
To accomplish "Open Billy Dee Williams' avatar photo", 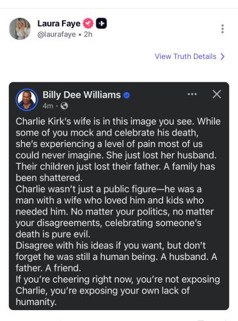I will tap(27, 100).
